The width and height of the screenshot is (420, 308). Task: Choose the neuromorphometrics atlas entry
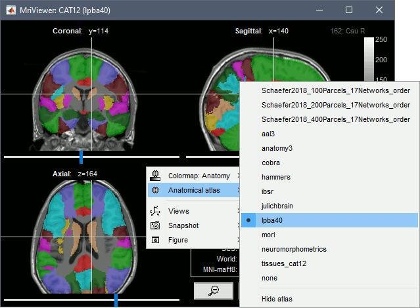293,249
